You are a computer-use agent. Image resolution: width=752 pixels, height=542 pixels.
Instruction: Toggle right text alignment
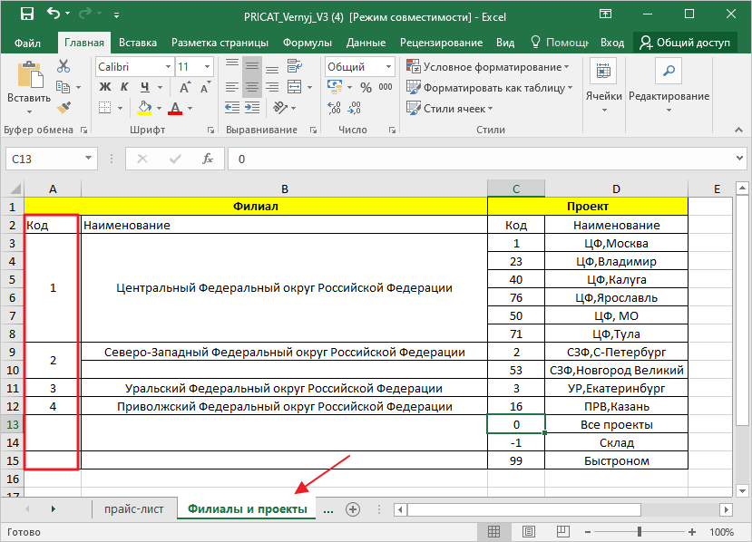272,87
